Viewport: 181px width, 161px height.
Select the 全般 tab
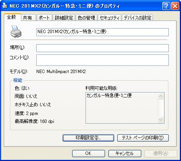pos(13,17)
